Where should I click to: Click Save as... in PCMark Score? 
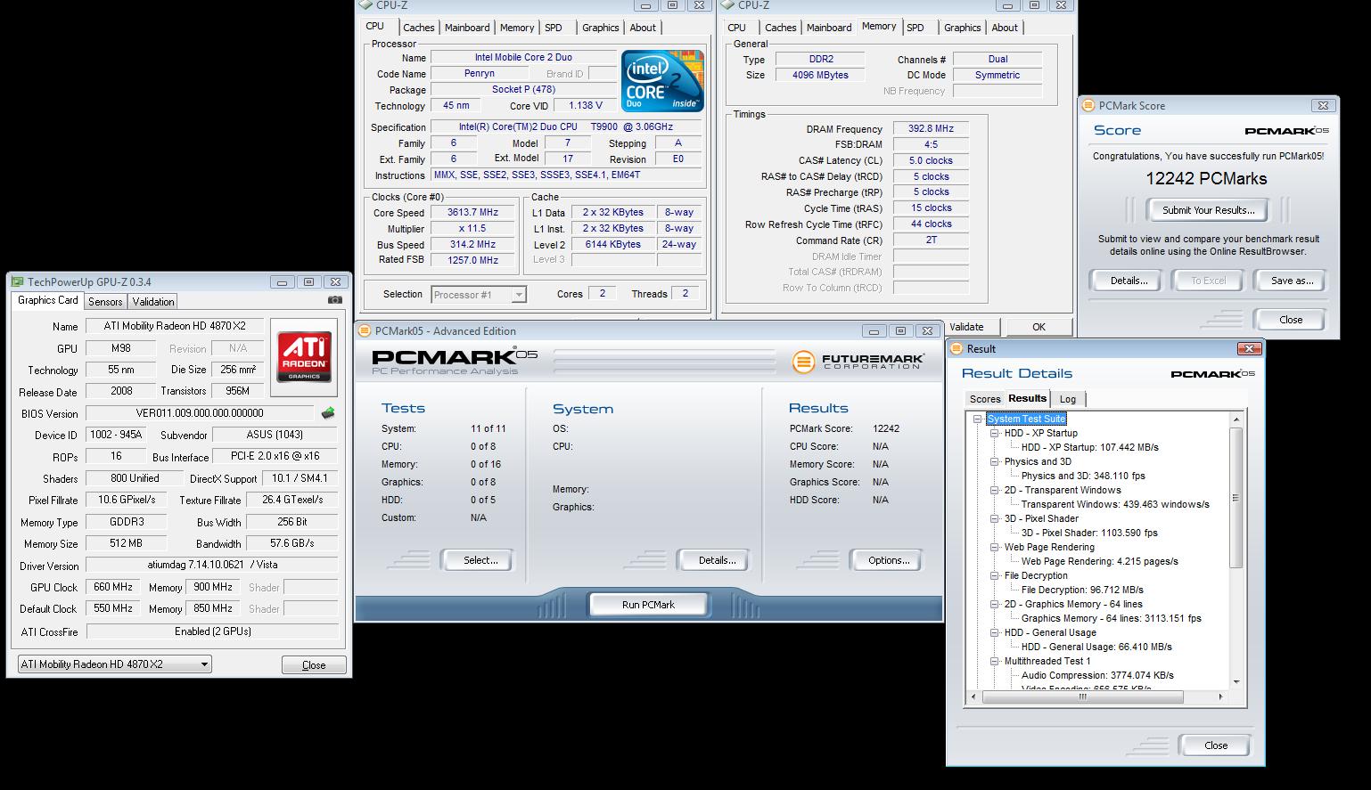tap(1292, 281)
